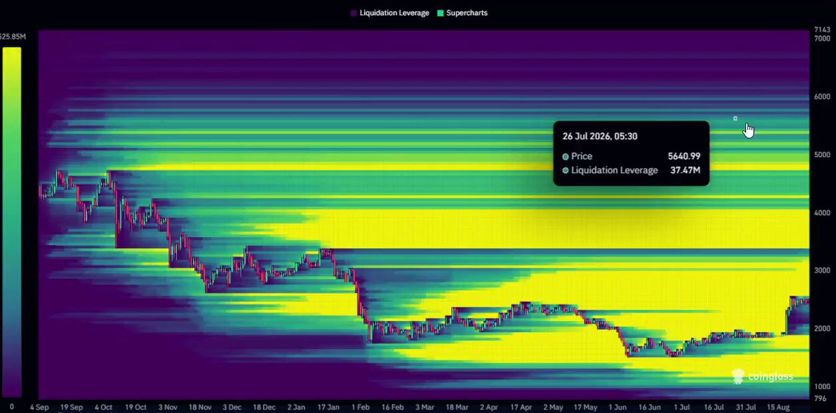
Task: Select the 5000 price axis label
Action: tap(822, 155)
